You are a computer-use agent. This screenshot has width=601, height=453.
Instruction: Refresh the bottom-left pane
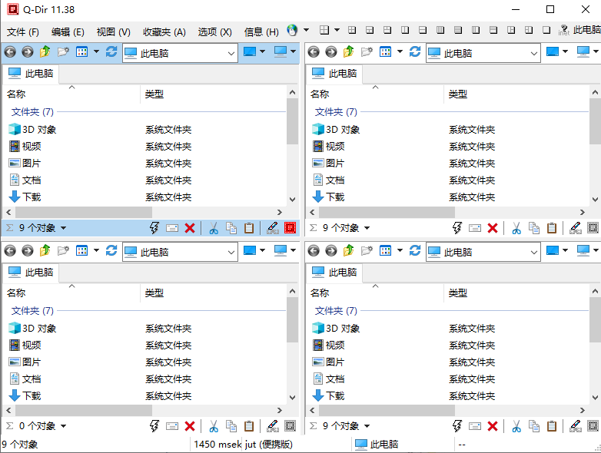[x=111, y=250]
